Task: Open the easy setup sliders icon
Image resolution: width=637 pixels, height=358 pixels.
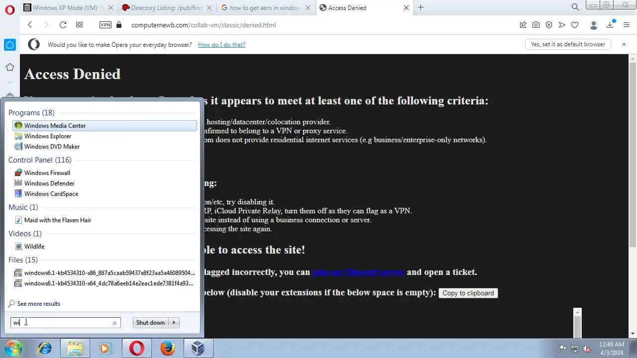Action: 627,25
